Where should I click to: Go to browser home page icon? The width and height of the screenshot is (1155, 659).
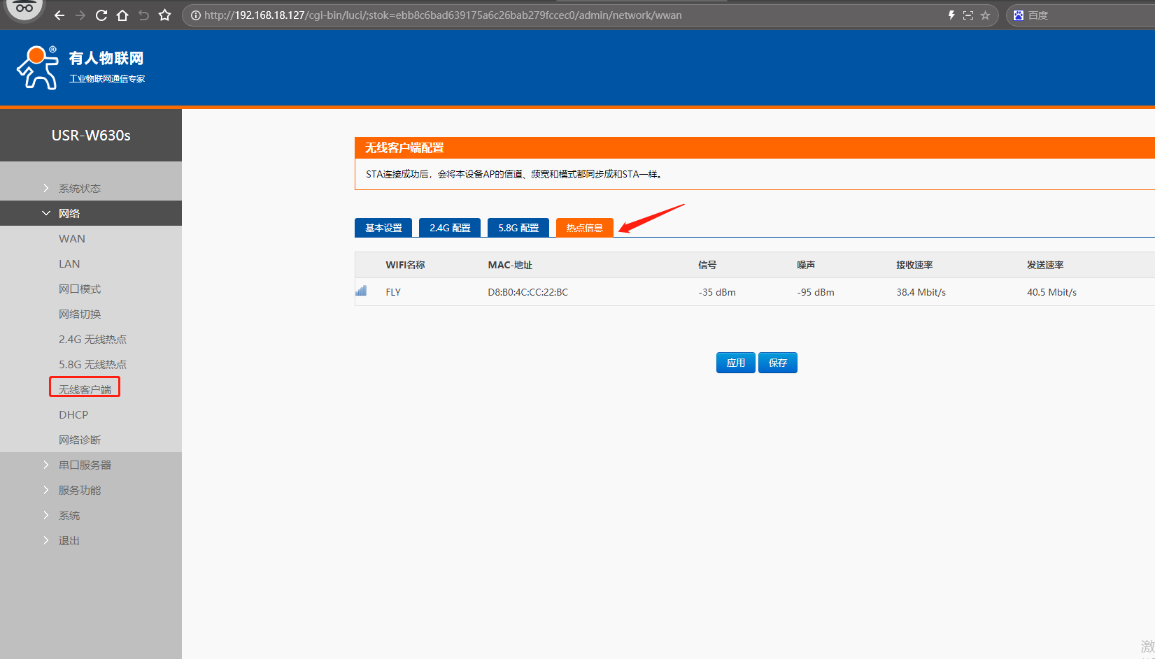(122, 15)
